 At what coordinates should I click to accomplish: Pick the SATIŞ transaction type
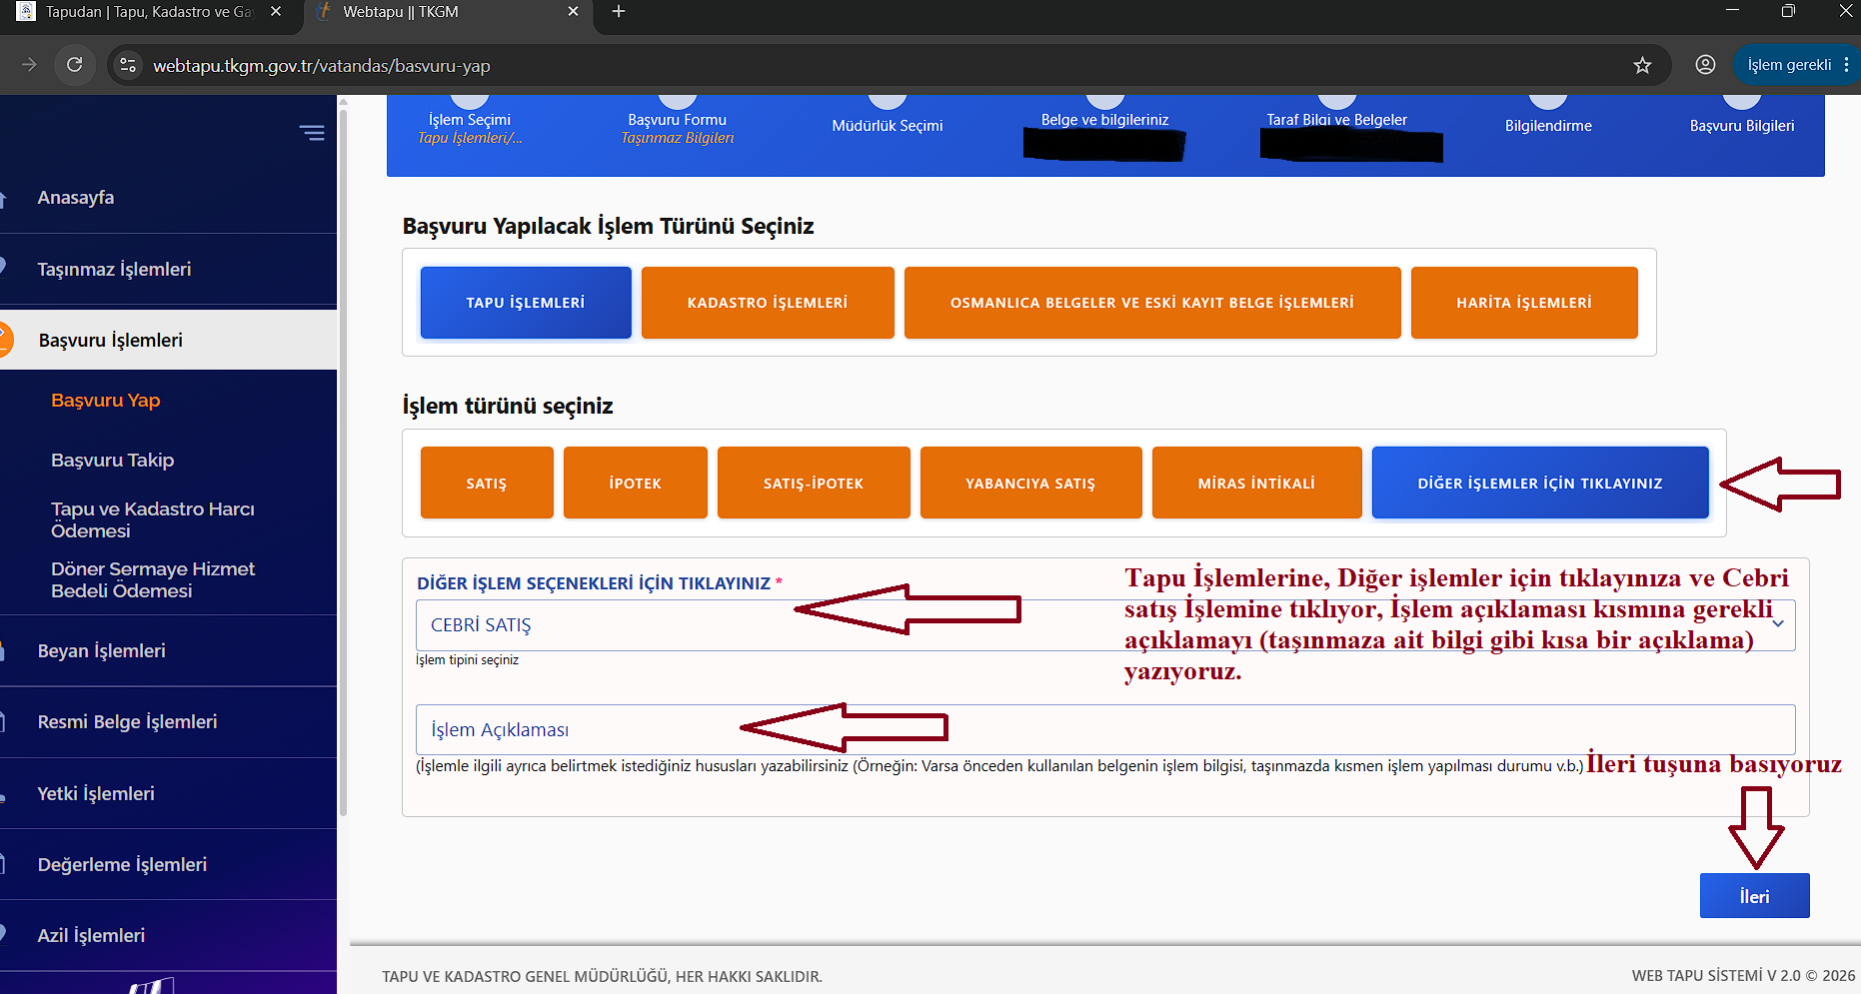click(x=487, y=483)
